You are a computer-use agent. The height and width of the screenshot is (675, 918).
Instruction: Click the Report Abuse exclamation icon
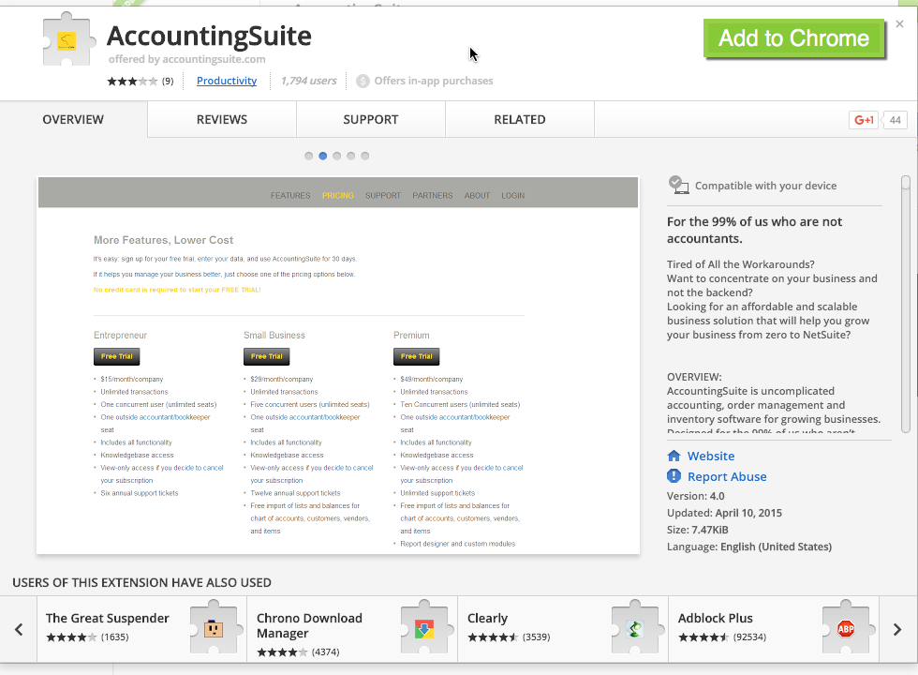tap(674, 476)
